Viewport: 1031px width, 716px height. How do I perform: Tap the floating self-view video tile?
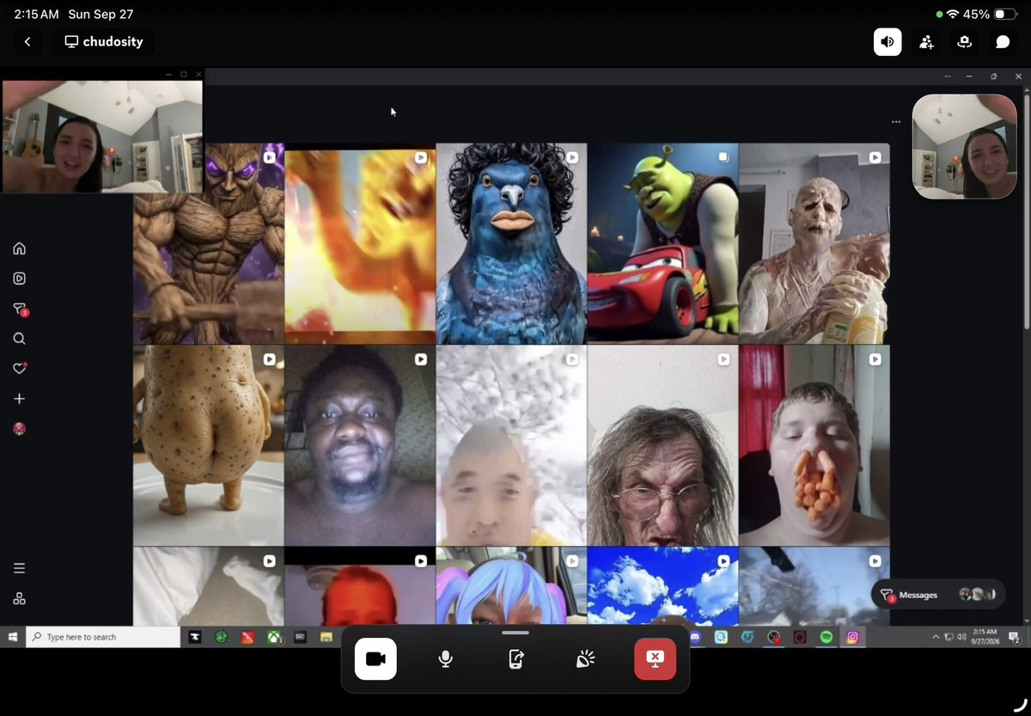click(964, 147)
